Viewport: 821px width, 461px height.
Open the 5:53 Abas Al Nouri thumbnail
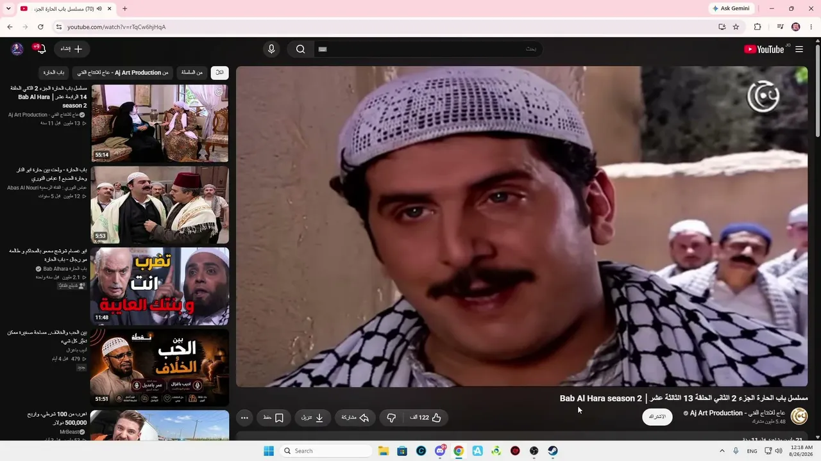160,205
